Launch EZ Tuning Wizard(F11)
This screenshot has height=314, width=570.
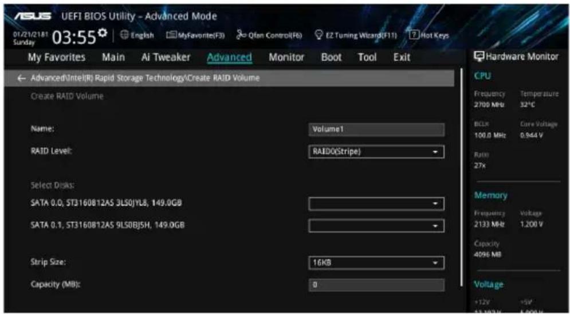point(356,36)
